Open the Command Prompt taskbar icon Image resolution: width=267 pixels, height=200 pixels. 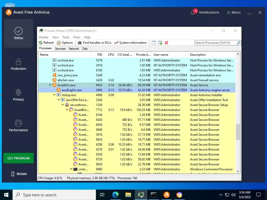coord(154,195)
